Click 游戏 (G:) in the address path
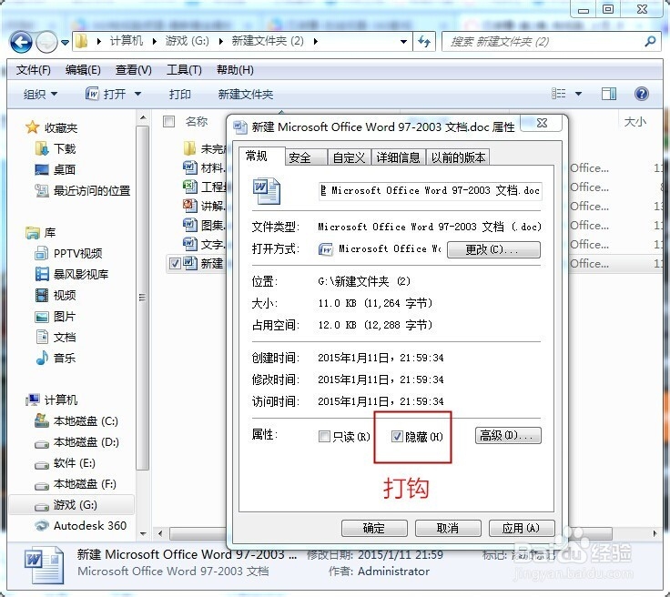 coord(187,41)
